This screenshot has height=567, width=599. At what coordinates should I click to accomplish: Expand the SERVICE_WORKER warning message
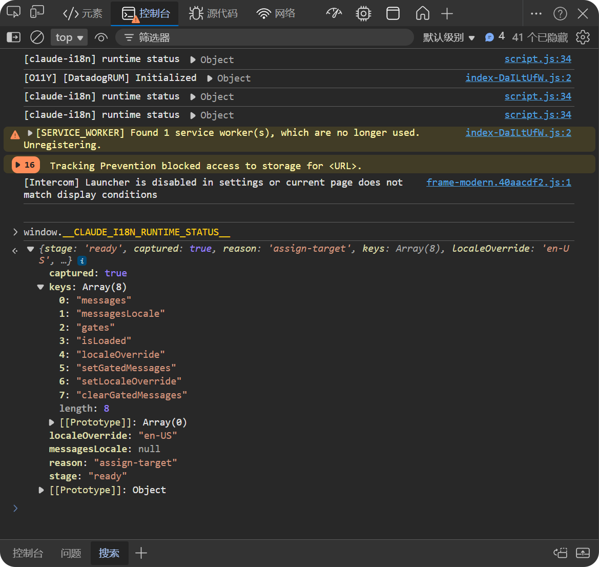[30, 132]
